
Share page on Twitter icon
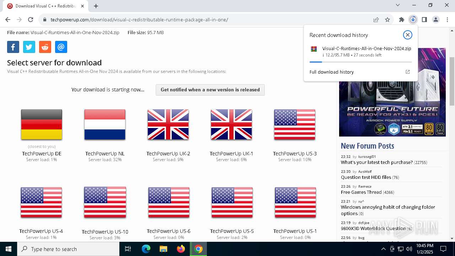(29, 47)
